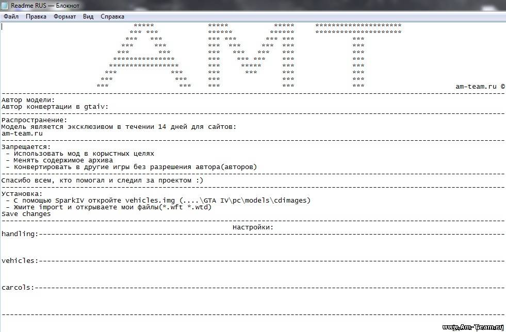Click "am-team.ru ©" text beside ASCII logo
506x332 pixels.
480,87
